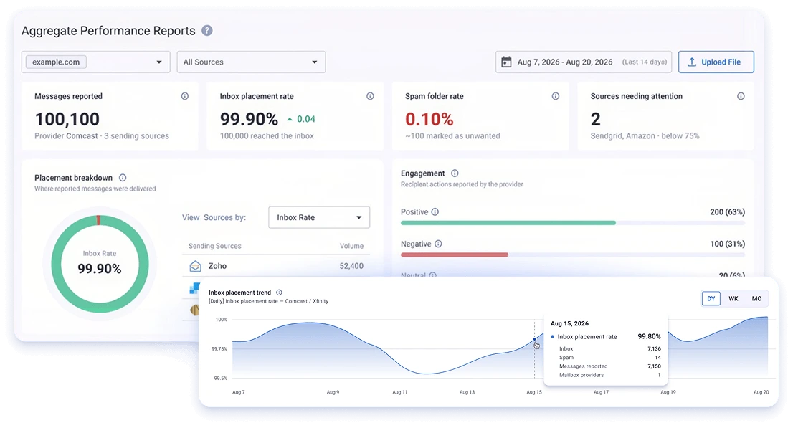Open the example.com domain dropdown
Viewport: 793px width, 428px height.
click(x=95, y=62)
